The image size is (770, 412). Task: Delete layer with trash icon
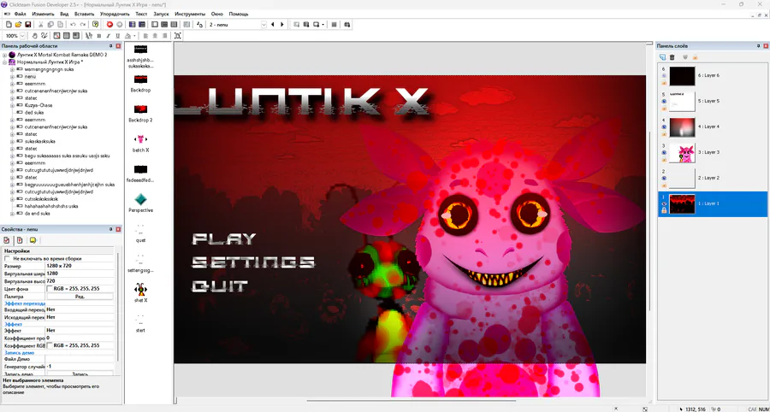click(672, 57)
